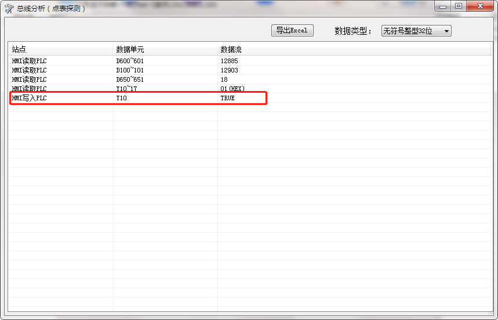Select the HMI写入PLC station row
498x320 pixels.
pos(29,99)
